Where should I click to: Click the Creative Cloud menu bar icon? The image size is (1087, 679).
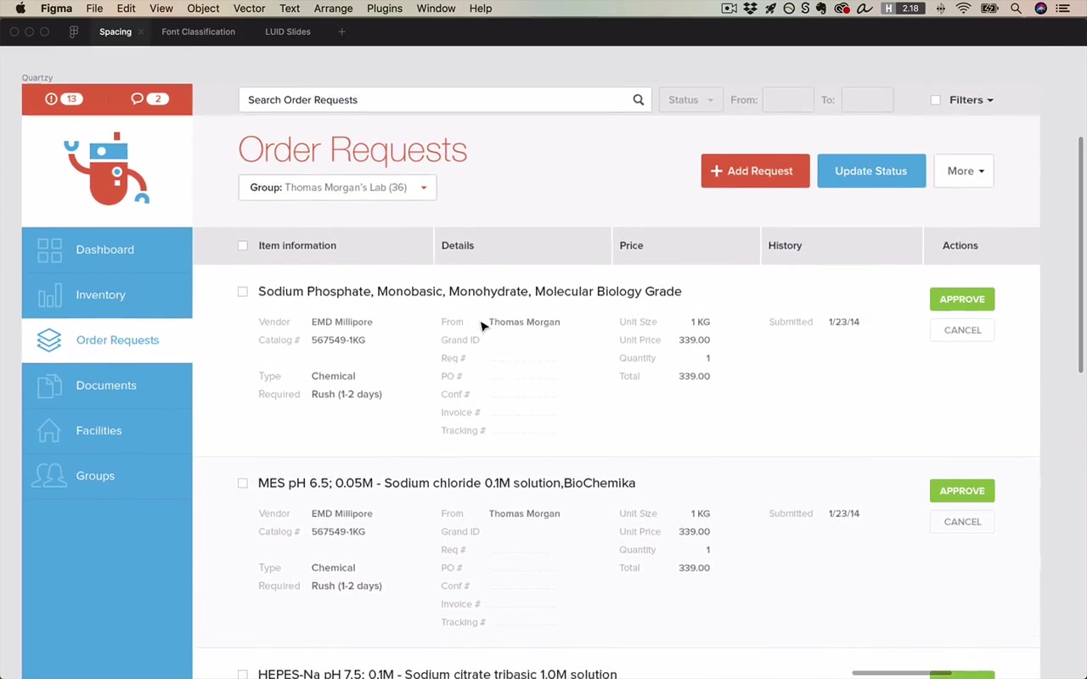(x=842, y=8)
